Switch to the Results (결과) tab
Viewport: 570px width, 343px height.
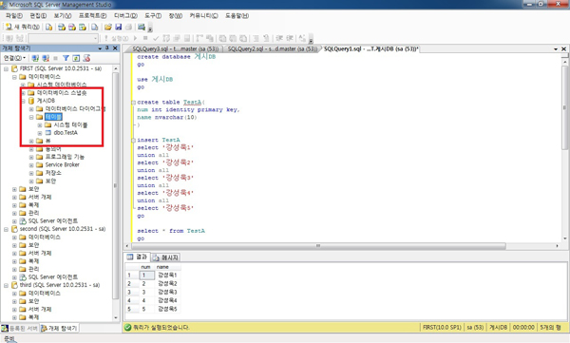pyautogui.click(x=138, y=257)
